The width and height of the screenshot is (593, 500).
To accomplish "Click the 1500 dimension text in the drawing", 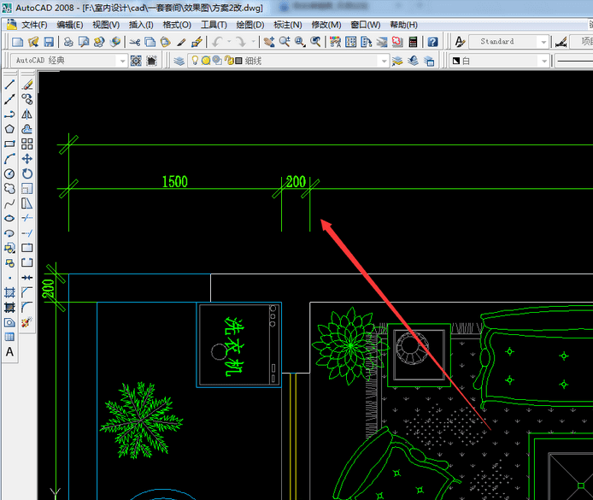I will click(174, 181).
